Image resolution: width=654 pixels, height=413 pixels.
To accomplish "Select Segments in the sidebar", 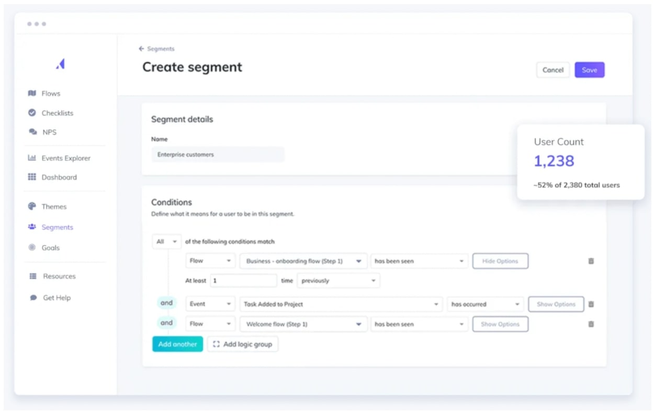I will (x=57, y=227).
